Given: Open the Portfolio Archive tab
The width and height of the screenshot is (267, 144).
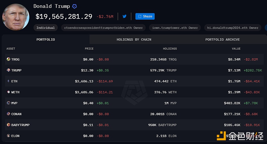Looking at the screenshot, I should coord(222,40).
